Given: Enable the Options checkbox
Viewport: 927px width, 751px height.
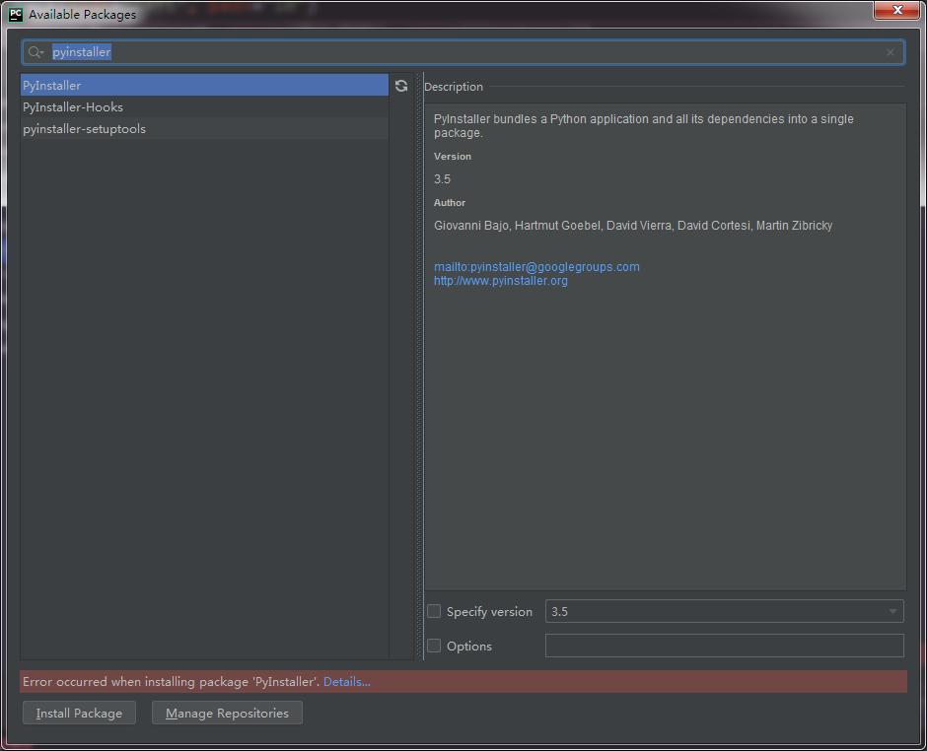Looking at the screenshot, I should click(x=434, y=646).
